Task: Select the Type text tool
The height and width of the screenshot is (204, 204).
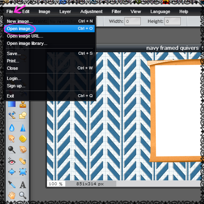Action: click(x=23, y=185)
